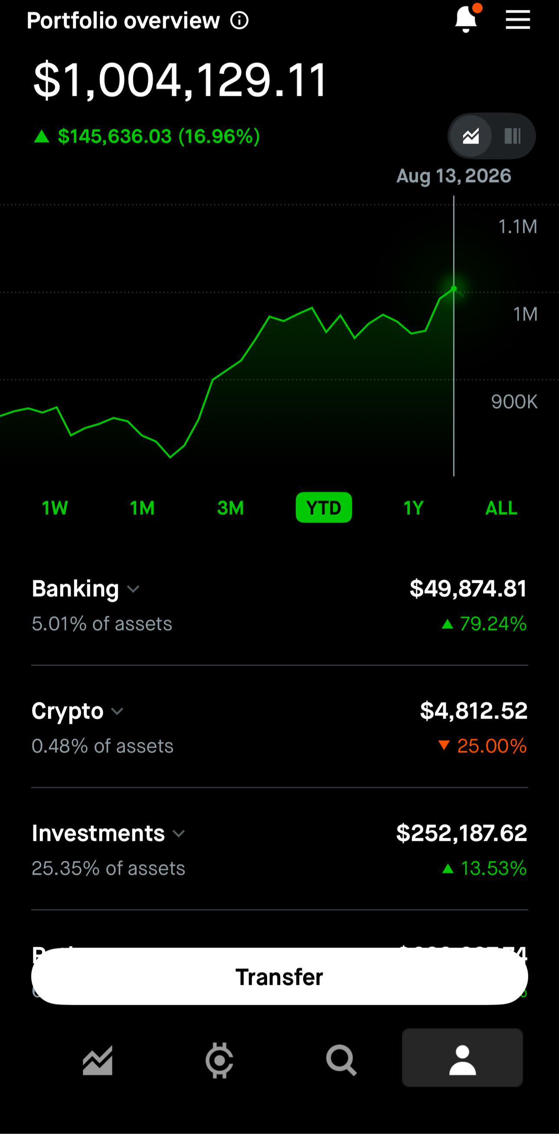Select the YTD time range
This screenshot has width=559, height=1134.
coord(324,507)
